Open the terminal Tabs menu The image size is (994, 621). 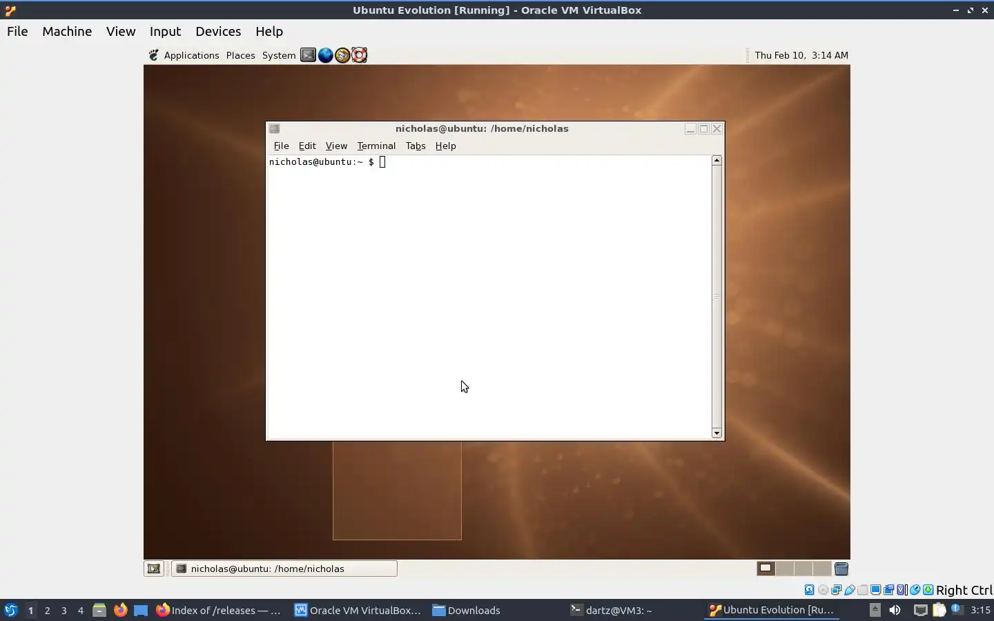click(x=416, y=146)
